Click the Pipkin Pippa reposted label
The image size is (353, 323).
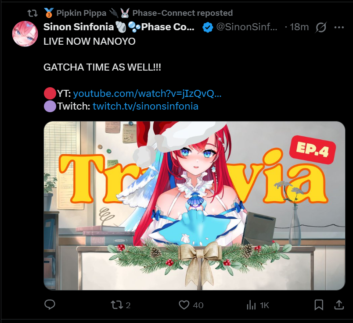click(x=144, y=13)
